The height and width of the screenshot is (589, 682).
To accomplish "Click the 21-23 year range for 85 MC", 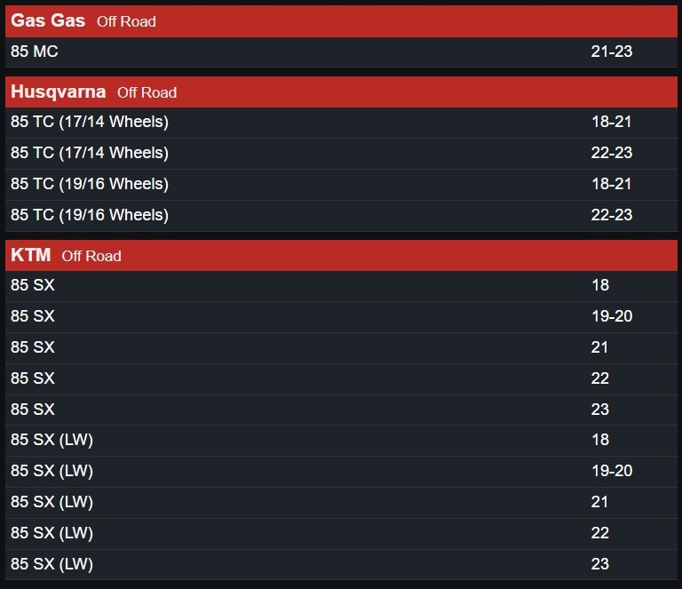I will pyautogui.click(x=612, y=52).
